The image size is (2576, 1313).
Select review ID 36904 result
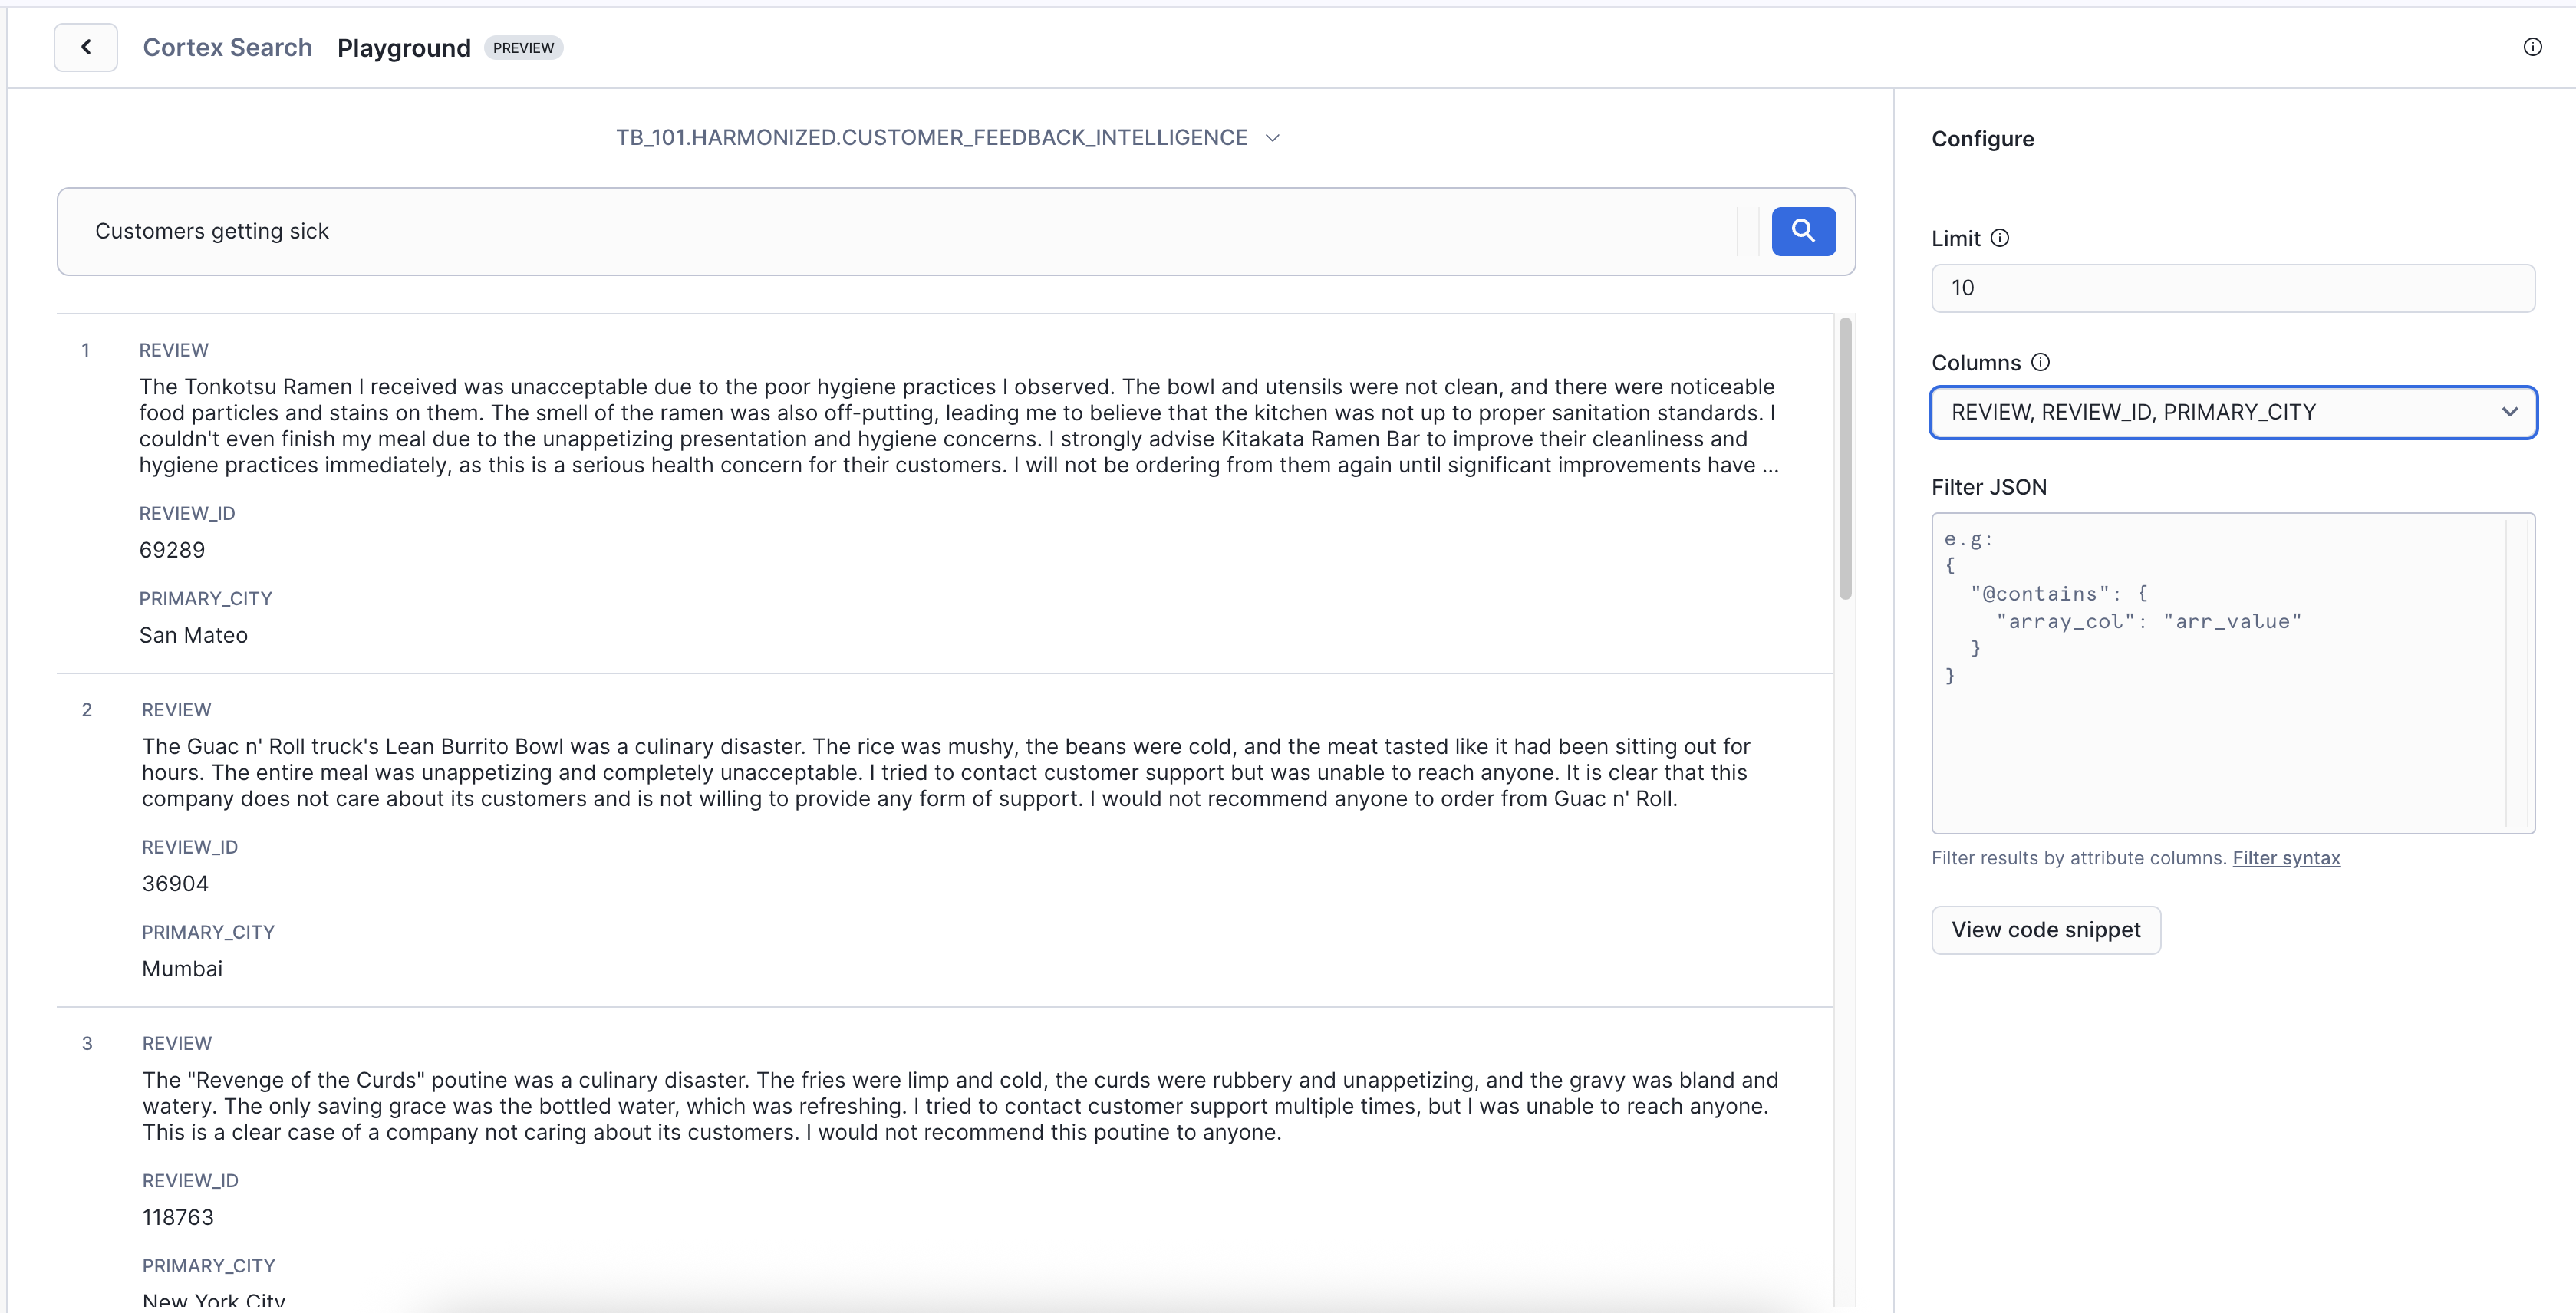(x=175, y=884)
